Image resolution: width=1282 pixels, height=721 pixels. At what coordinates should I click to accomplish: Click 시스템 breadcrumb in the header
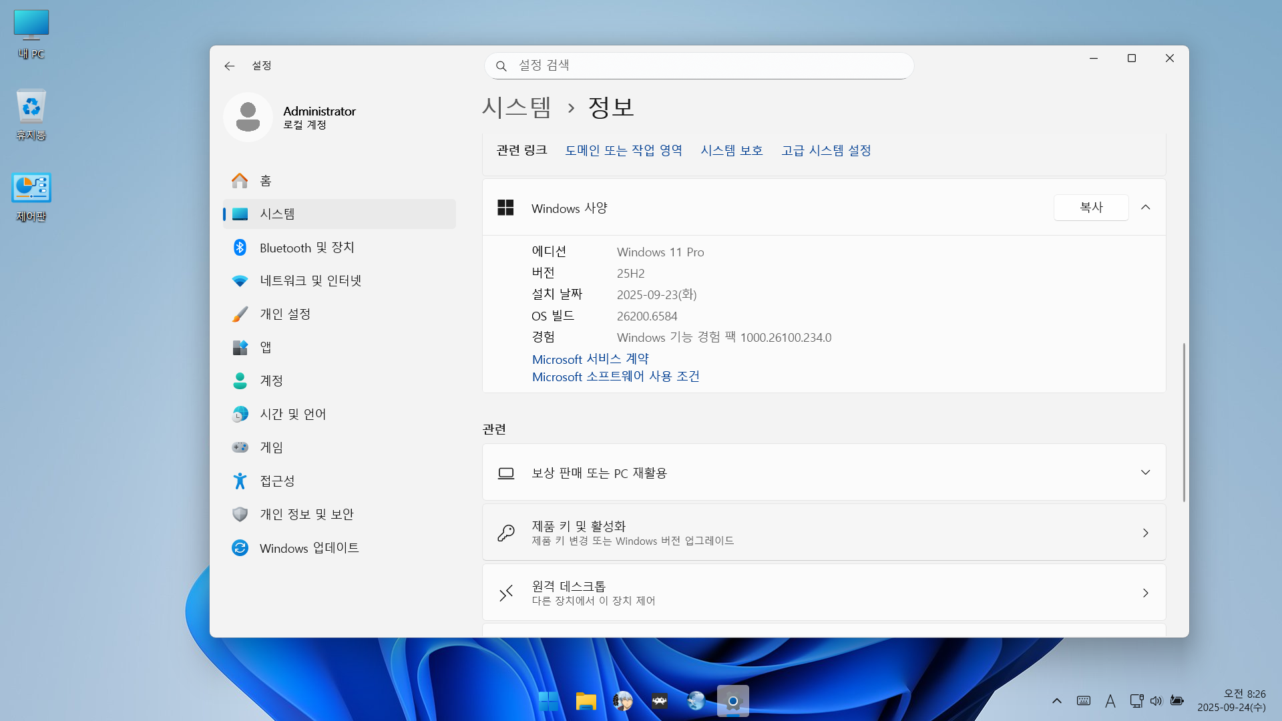coord(516,107)
